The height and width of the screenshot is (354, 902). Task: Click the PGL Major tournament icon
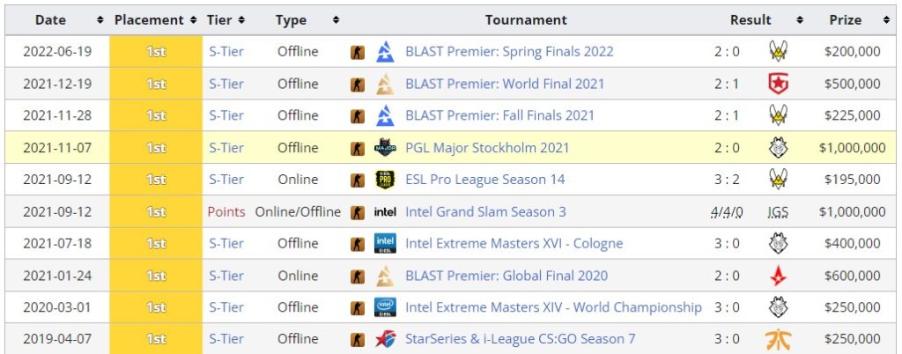coord(385,148)
